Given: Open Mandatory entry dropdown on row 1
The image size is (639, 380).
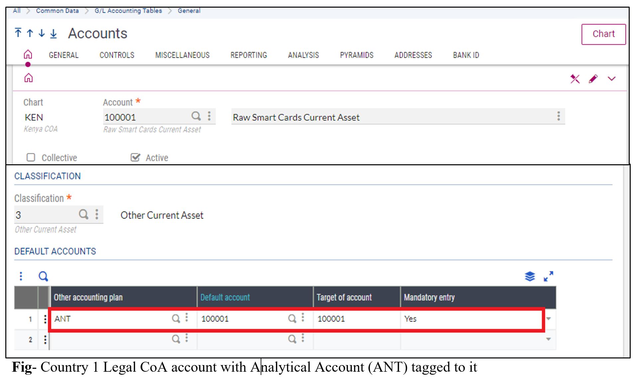Looking at the screenshot, I should click(x=549, y=319).
